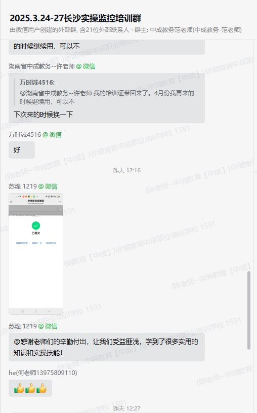
Task: Click the group subtitle with 群主 info
Action: pos(125,30)
